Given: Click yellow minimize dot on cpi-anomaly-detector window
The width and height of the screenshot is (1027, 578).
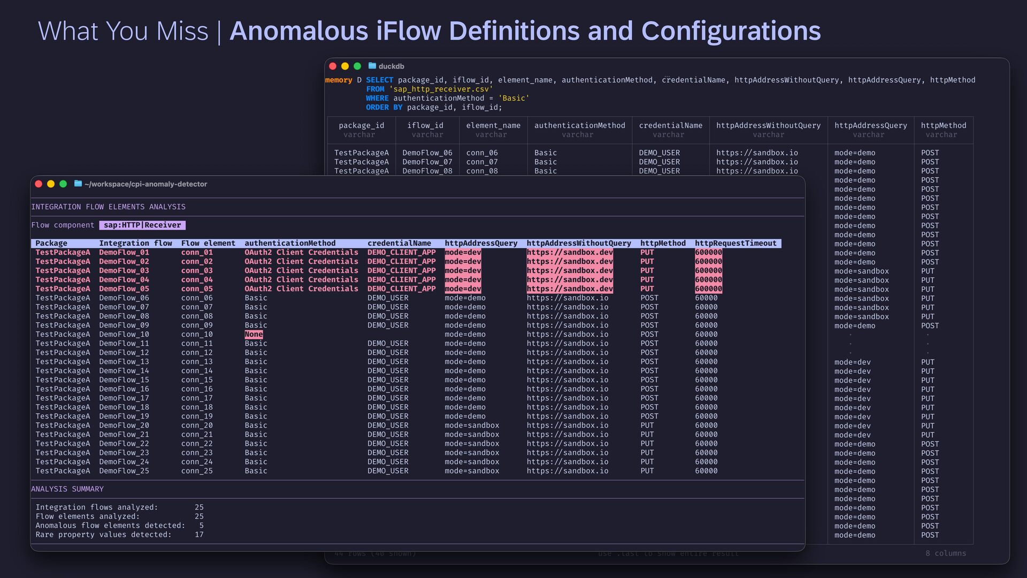Looking at the screenshot, I should click(x=51, y=184).
